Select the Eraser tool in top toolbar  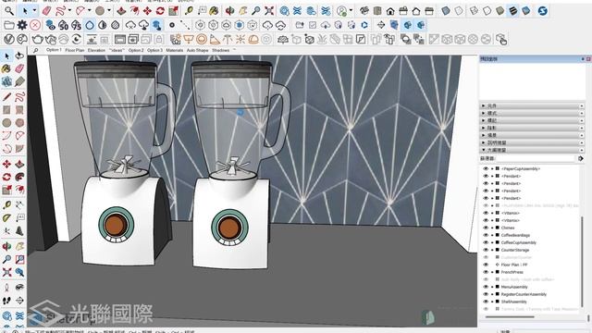46,11
